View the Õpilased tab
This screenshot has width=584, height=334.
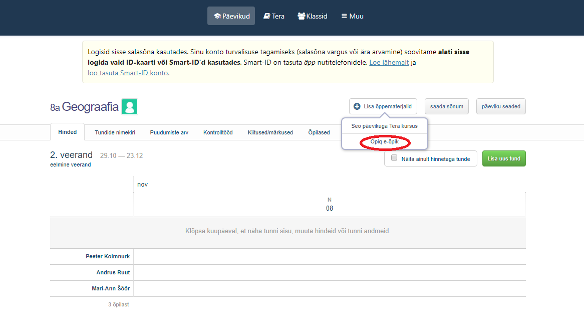click(319, 132)
